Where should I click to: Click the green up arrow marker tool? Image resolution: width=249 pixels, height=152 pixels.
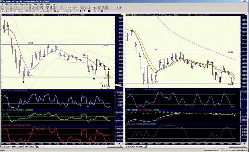click(77, 11)
